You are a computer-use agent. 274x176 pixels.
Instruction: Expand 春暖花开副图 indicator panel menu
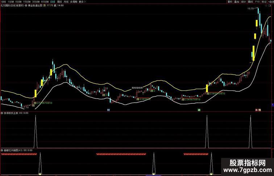2,150
